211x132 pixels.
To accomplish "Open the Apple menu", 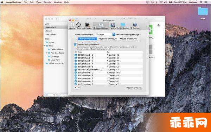I will click(x=2, y=2).
